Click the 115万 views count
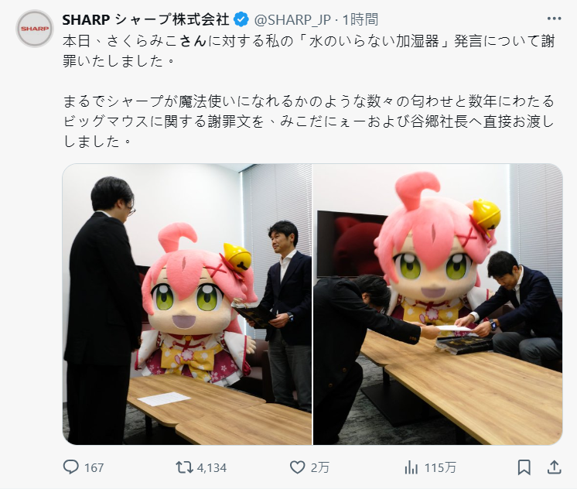This screenshot has height=489, width=577. click(x=440, y=467)
